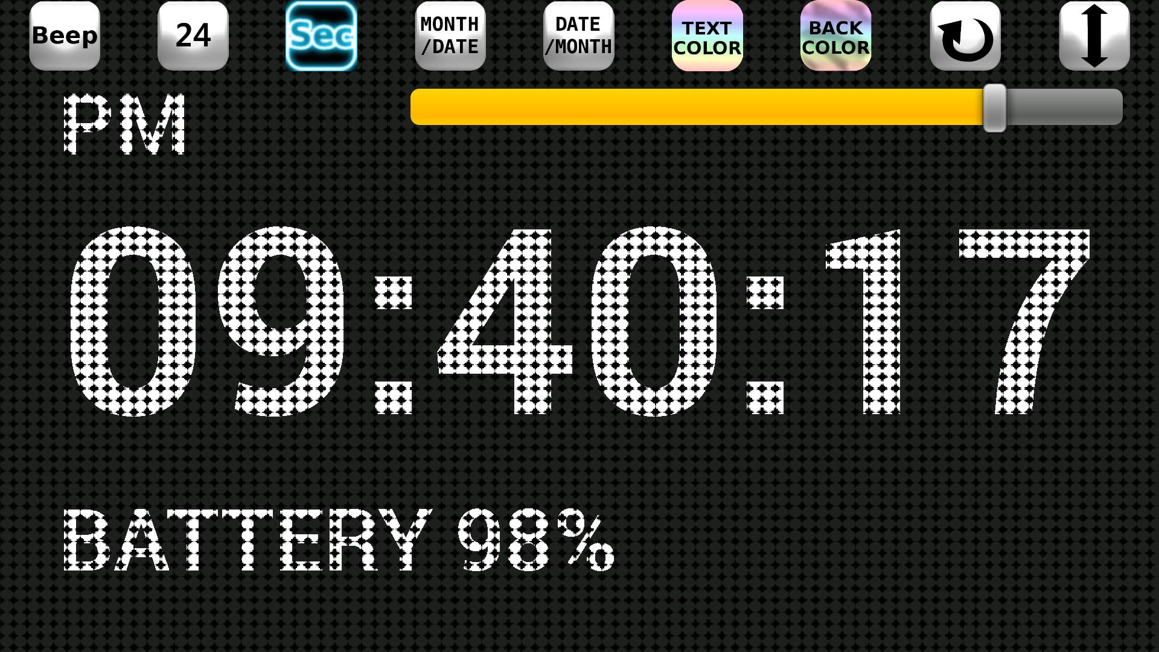The width and height of the screenshot is (1159, 652).
Task: Select the DATE/MONTH tab option
Action: (x=579, y=35)
